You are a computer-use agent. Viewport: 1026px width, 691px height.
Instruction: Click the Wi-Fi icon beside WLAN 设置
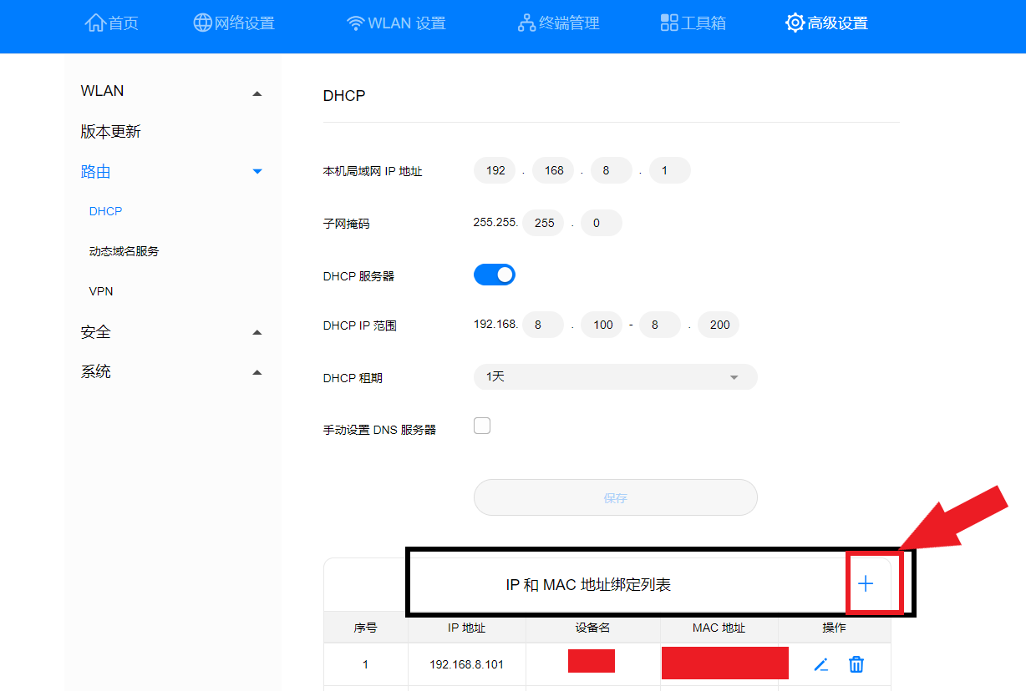[x=356, y=23]
